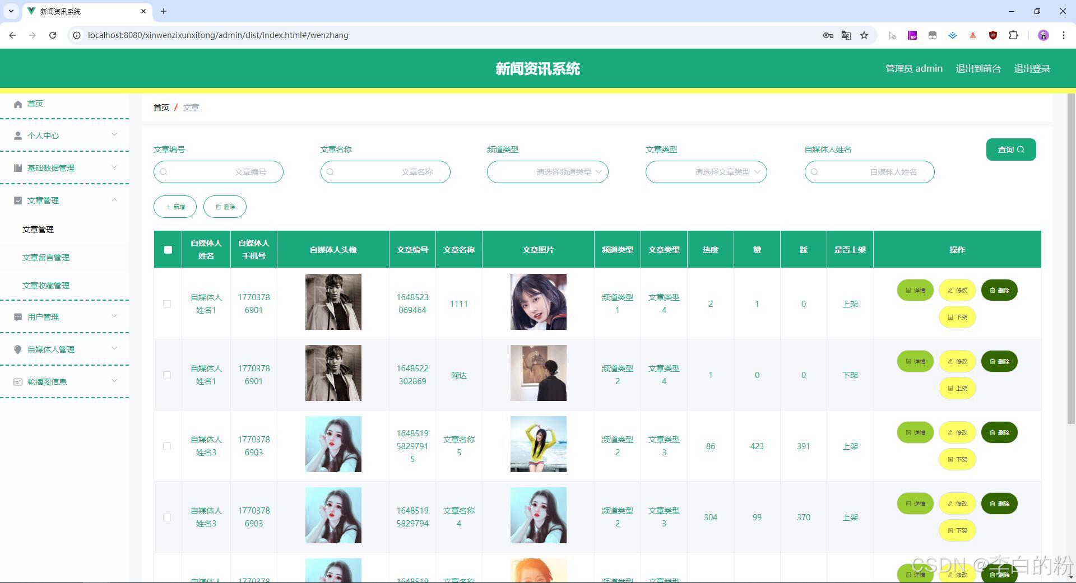Expand 用户管理 using its chevron
Viewport: 1076px width, 583px height.
(x=114, y=316)
